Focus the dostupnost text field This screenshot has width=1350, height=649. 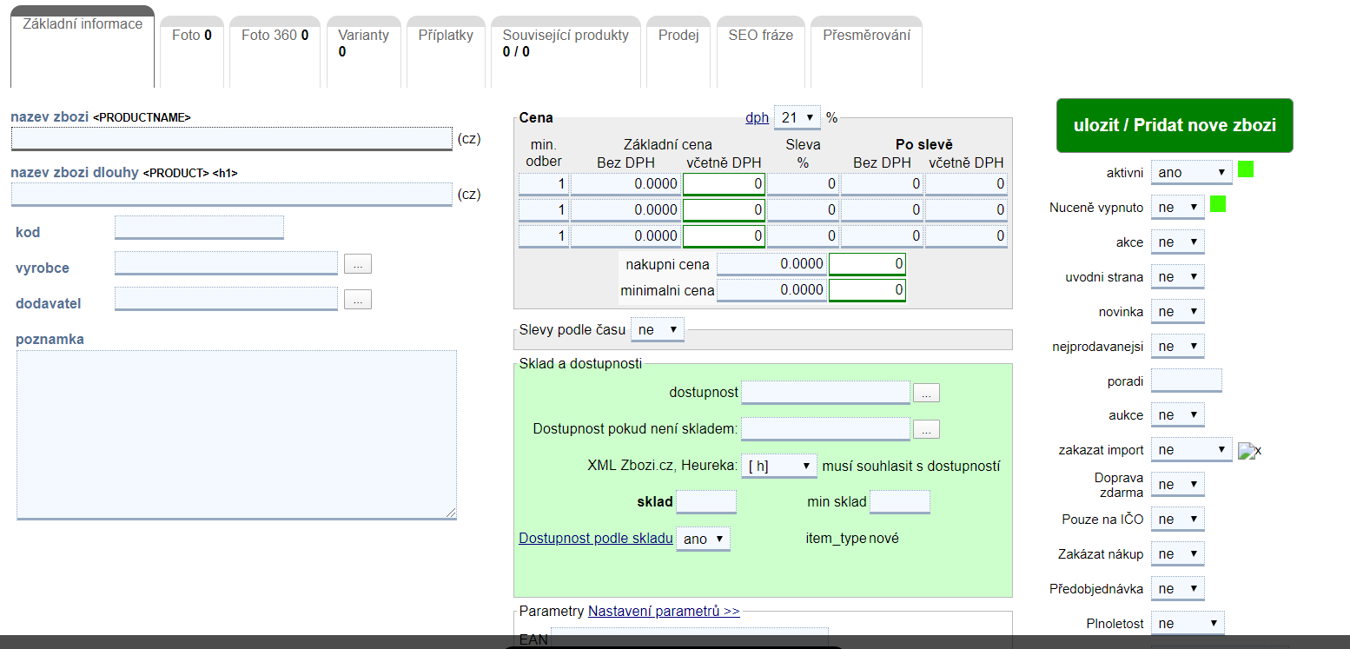tap(825, 393)
